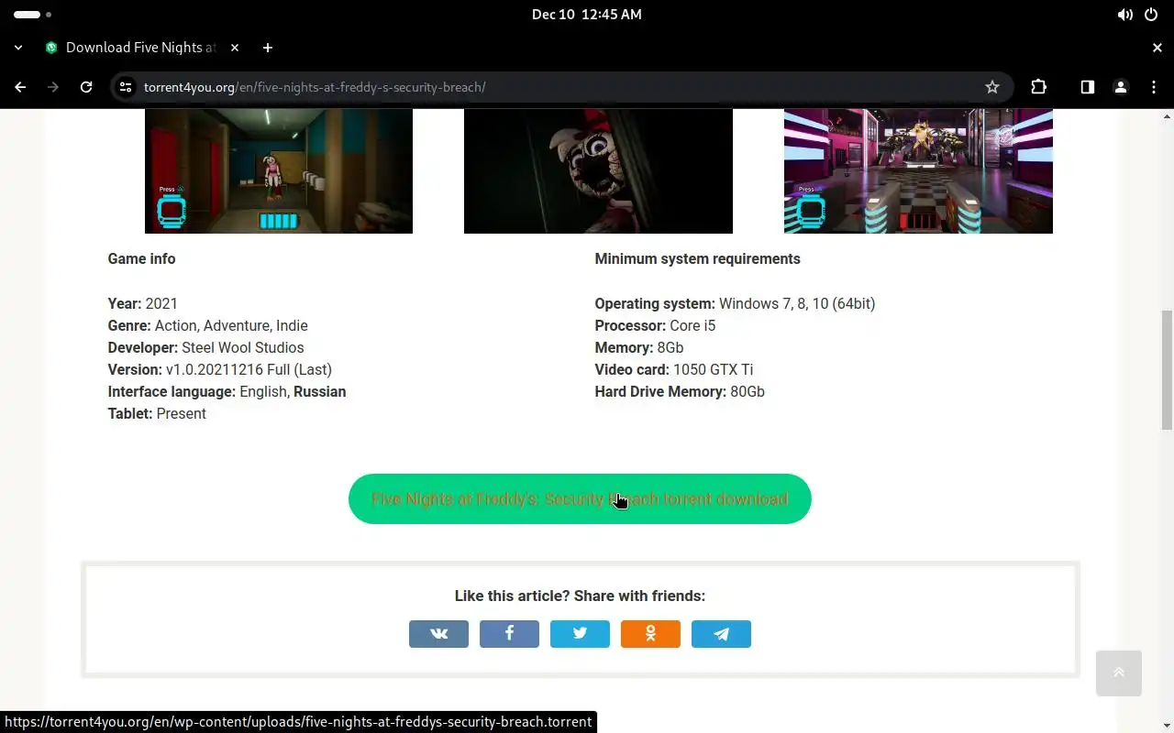
Task: Select the Download Five Nights tab
Action: tap(141, 48)
